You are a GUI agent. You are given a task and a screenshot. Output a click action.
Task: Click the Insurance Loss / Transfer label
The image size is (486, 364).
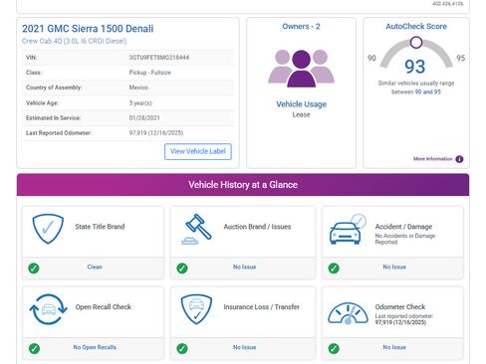click(262, 307)
